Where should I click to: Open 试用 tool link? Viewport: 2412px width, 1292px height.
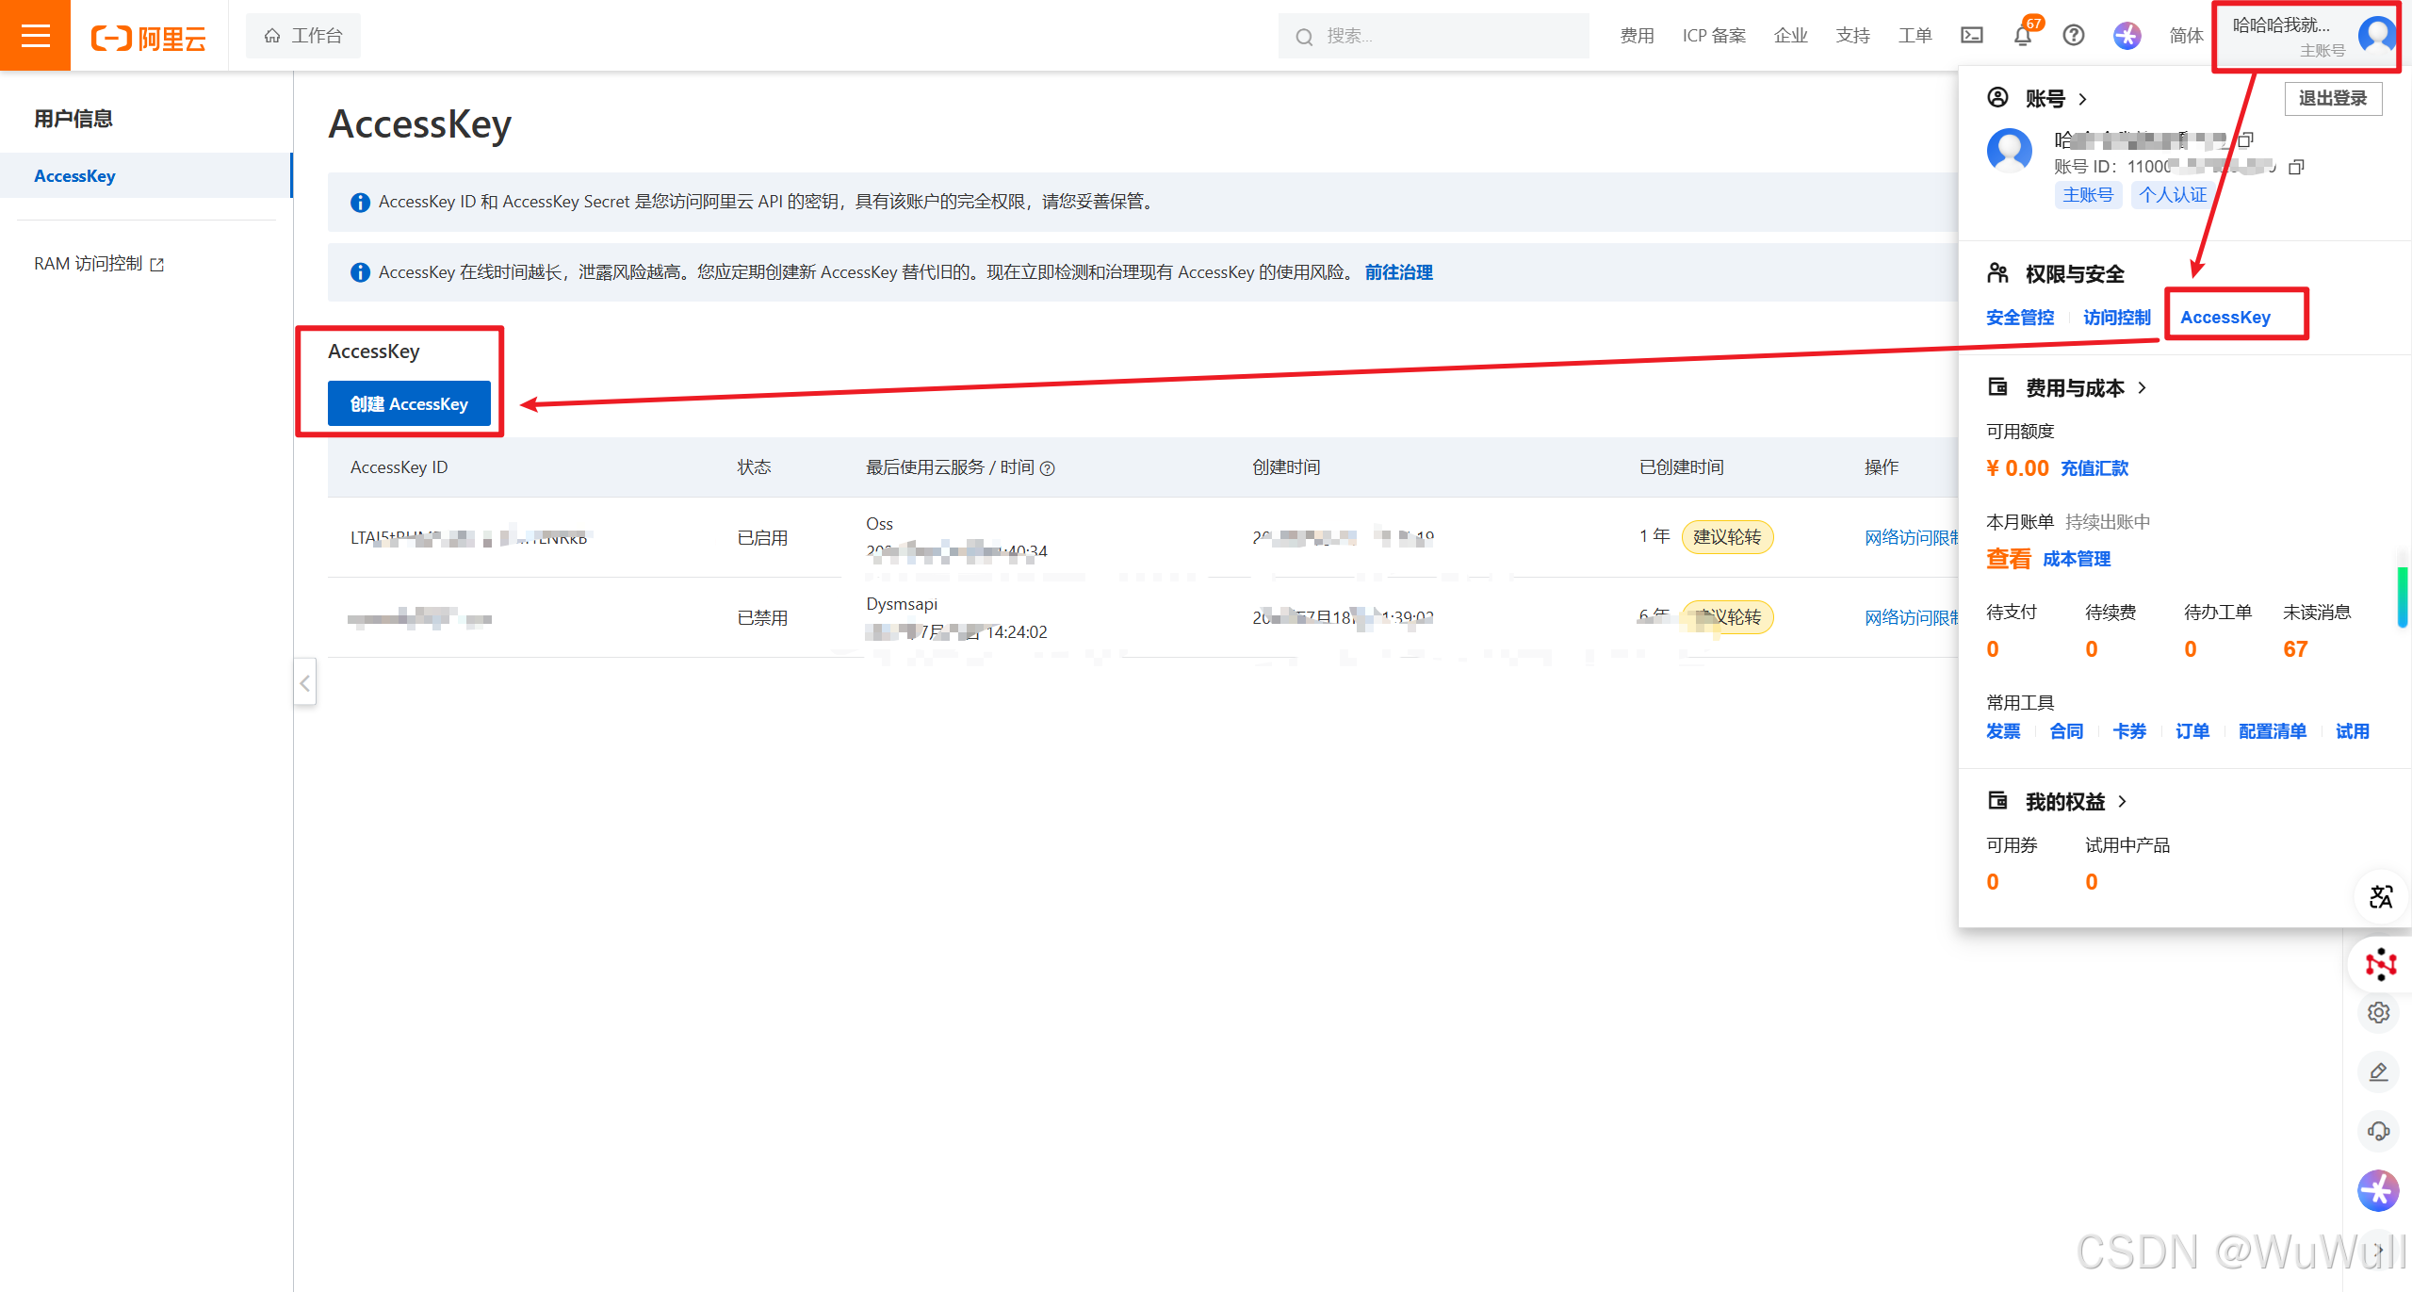coord(2353,731)
